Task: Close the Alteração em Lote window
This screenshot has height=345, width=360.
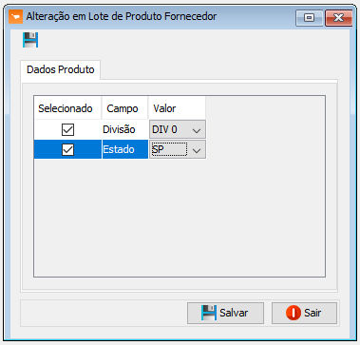Action: tap(338, 18)
